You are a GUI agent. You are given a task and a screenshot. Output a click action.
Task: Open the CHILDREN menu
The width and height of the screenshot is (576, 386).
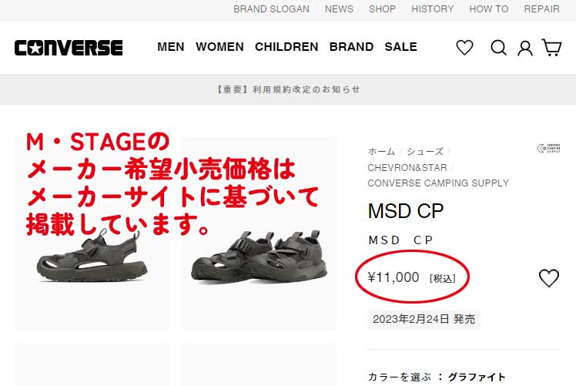tap(286, 47)
